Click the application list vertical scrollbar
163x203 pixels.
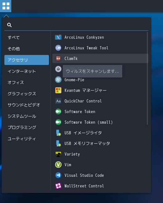(147, 78)
